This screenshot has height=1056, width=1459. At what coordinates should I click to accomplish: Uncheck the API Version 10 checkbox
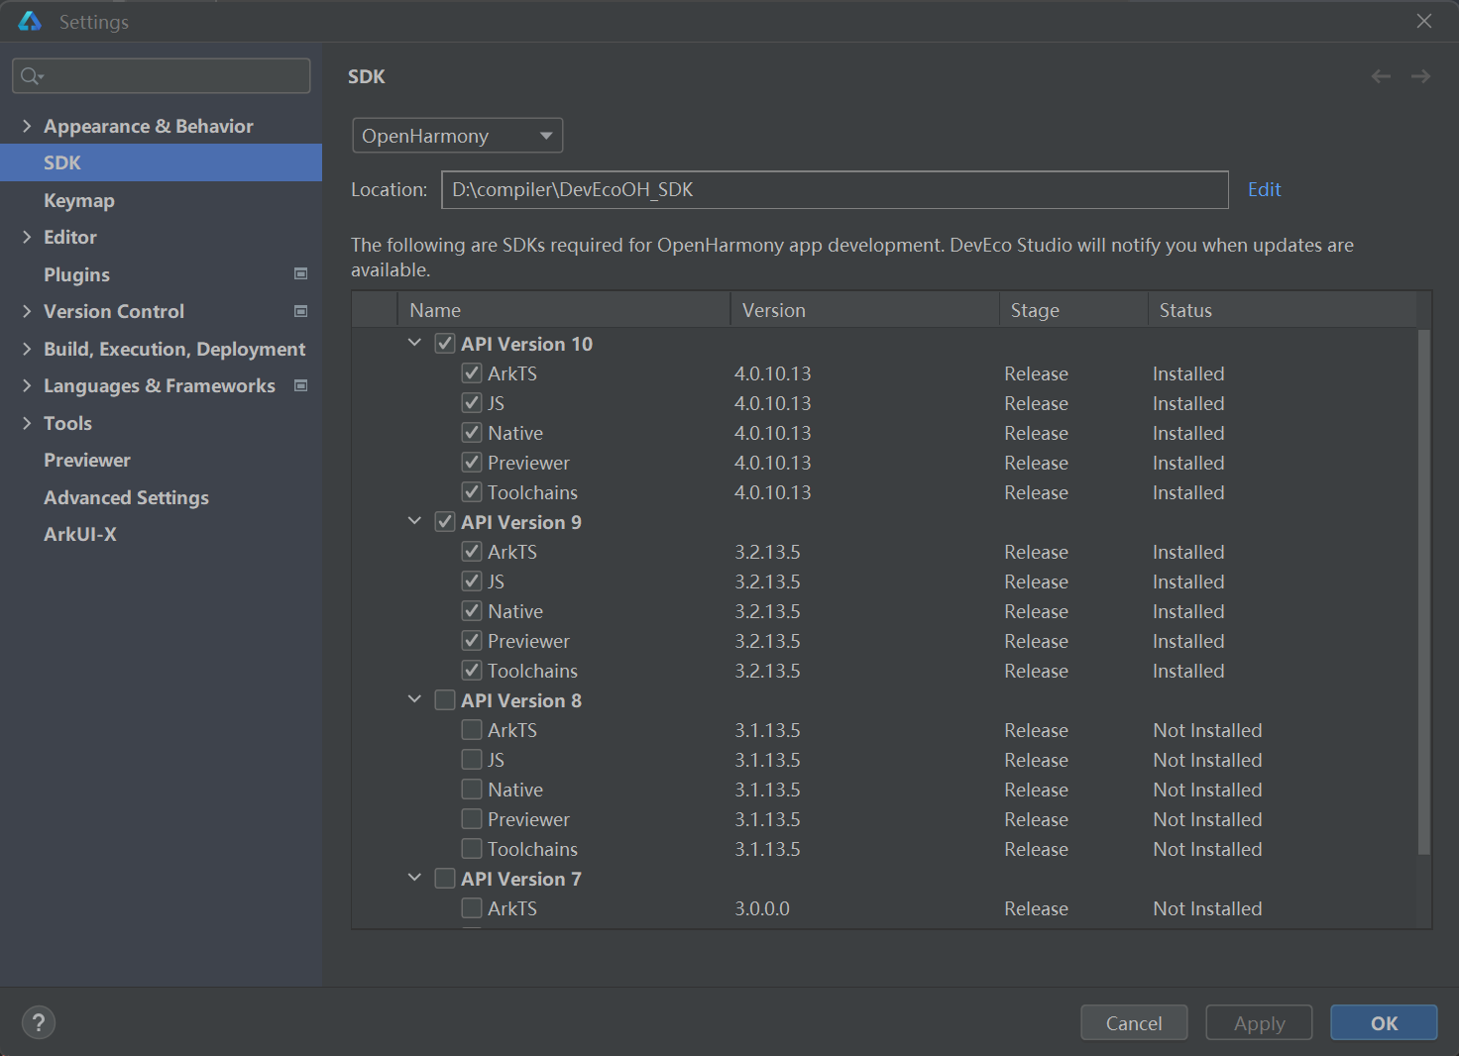pyautogui.click(x=445, y=344)
